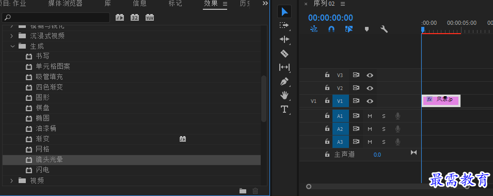The height and width of the screenshot is (196, 493).
Task: Toggle sync lock on V1
Action: (x=356, y=101)
